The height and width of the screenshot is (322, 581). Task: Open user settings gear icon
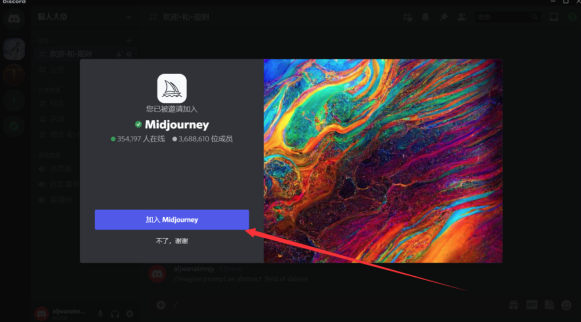[x=129, y=314]
